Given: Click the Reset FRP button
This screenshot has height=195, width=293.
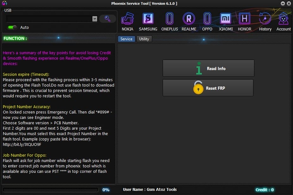Looking at the screenshot, I should click(208, 88).
